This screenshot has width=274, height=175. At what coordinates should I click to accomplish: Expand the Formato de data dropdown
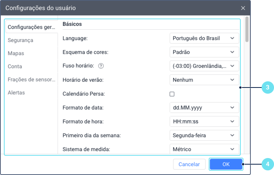tap(204, 108)
